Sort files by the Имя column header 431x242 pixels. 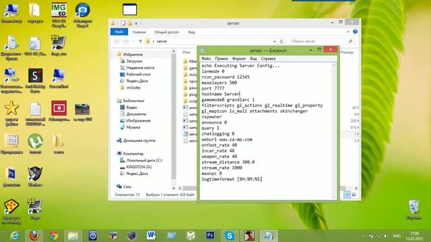(x=187, y=52)
